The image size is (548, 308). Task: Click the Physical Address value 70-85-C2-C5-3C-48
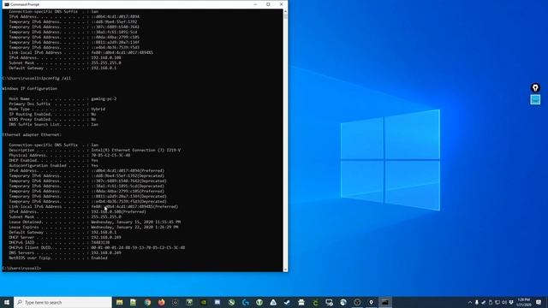pos(110,156)
